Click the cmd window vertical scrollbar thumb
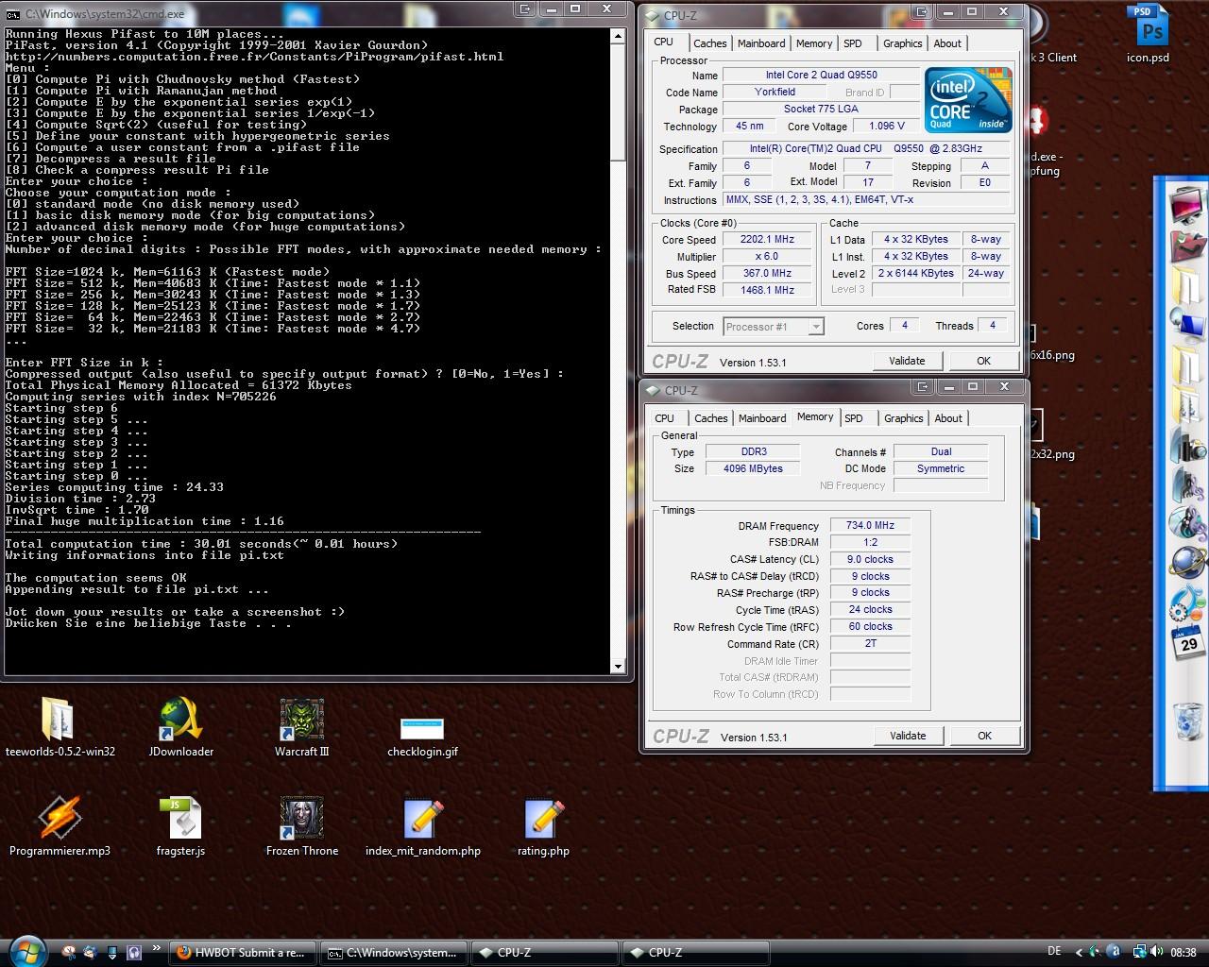Image resolution: width=1209 pixels, height=967 pixels. 618,103
